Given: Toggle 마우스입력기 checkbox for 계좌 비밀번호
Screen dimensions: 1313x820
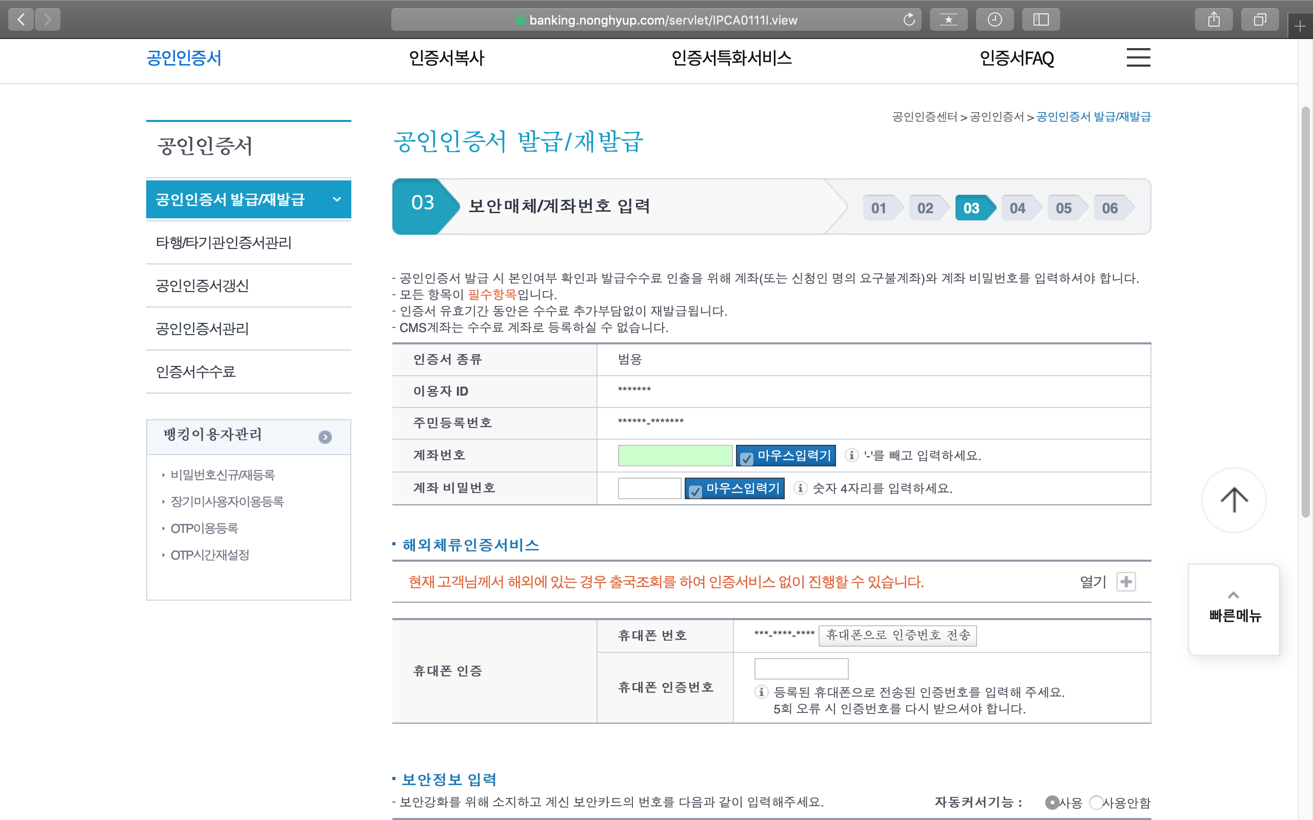Looking at the screenshot, I should [x=695, y=491].
